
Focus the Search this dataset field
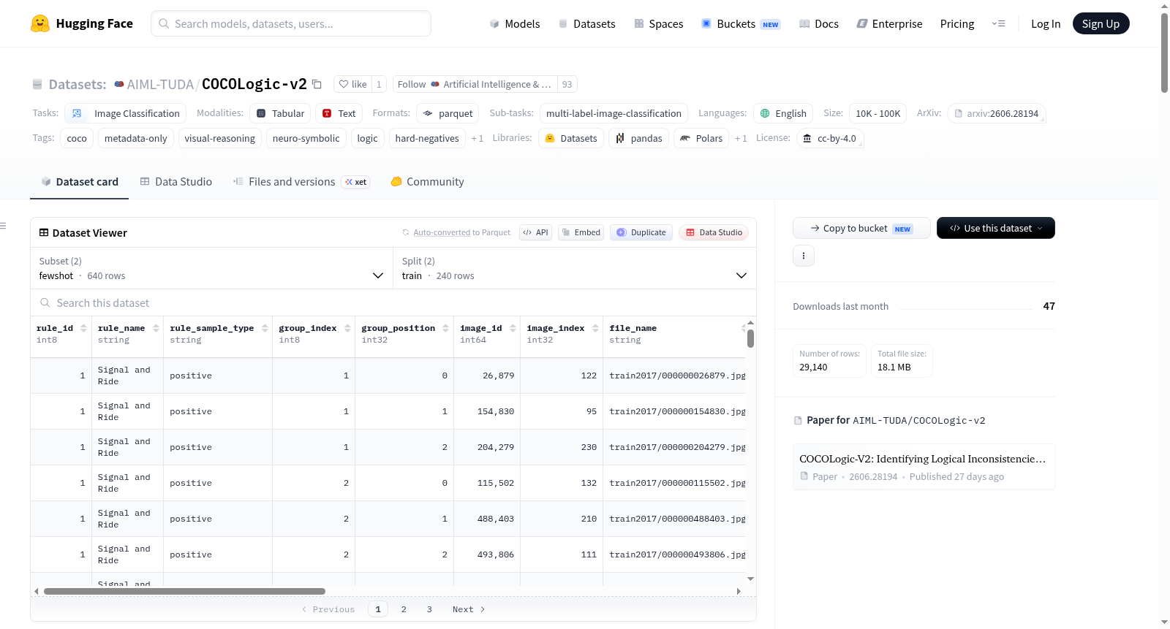[393, 302]
